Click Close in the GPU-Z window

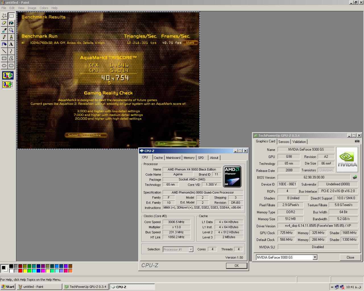point(350,257)
